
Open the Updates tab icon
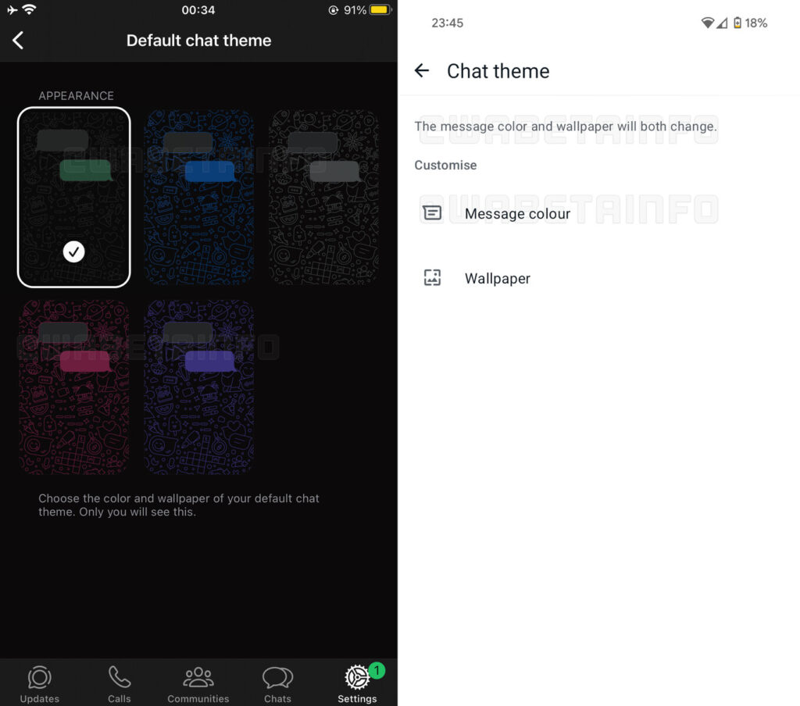pos(39,677)
